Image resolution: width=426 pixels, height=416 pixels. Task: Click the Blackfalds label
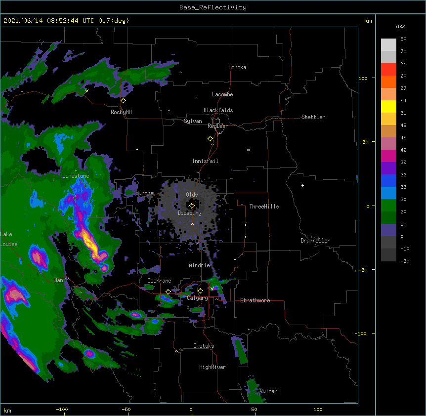[218, 110]
